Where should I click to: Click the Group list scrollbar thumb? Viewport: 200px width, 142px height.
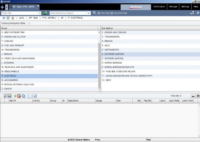pos(99,66)
